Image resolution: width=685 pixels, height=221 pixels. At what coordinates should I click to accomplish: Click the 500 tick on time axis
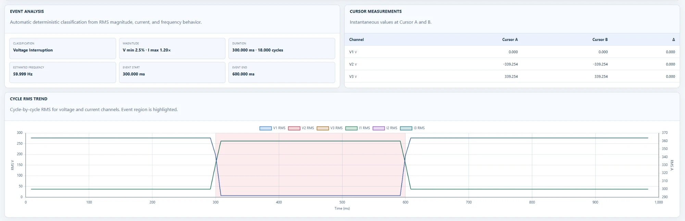pos(342,202)
